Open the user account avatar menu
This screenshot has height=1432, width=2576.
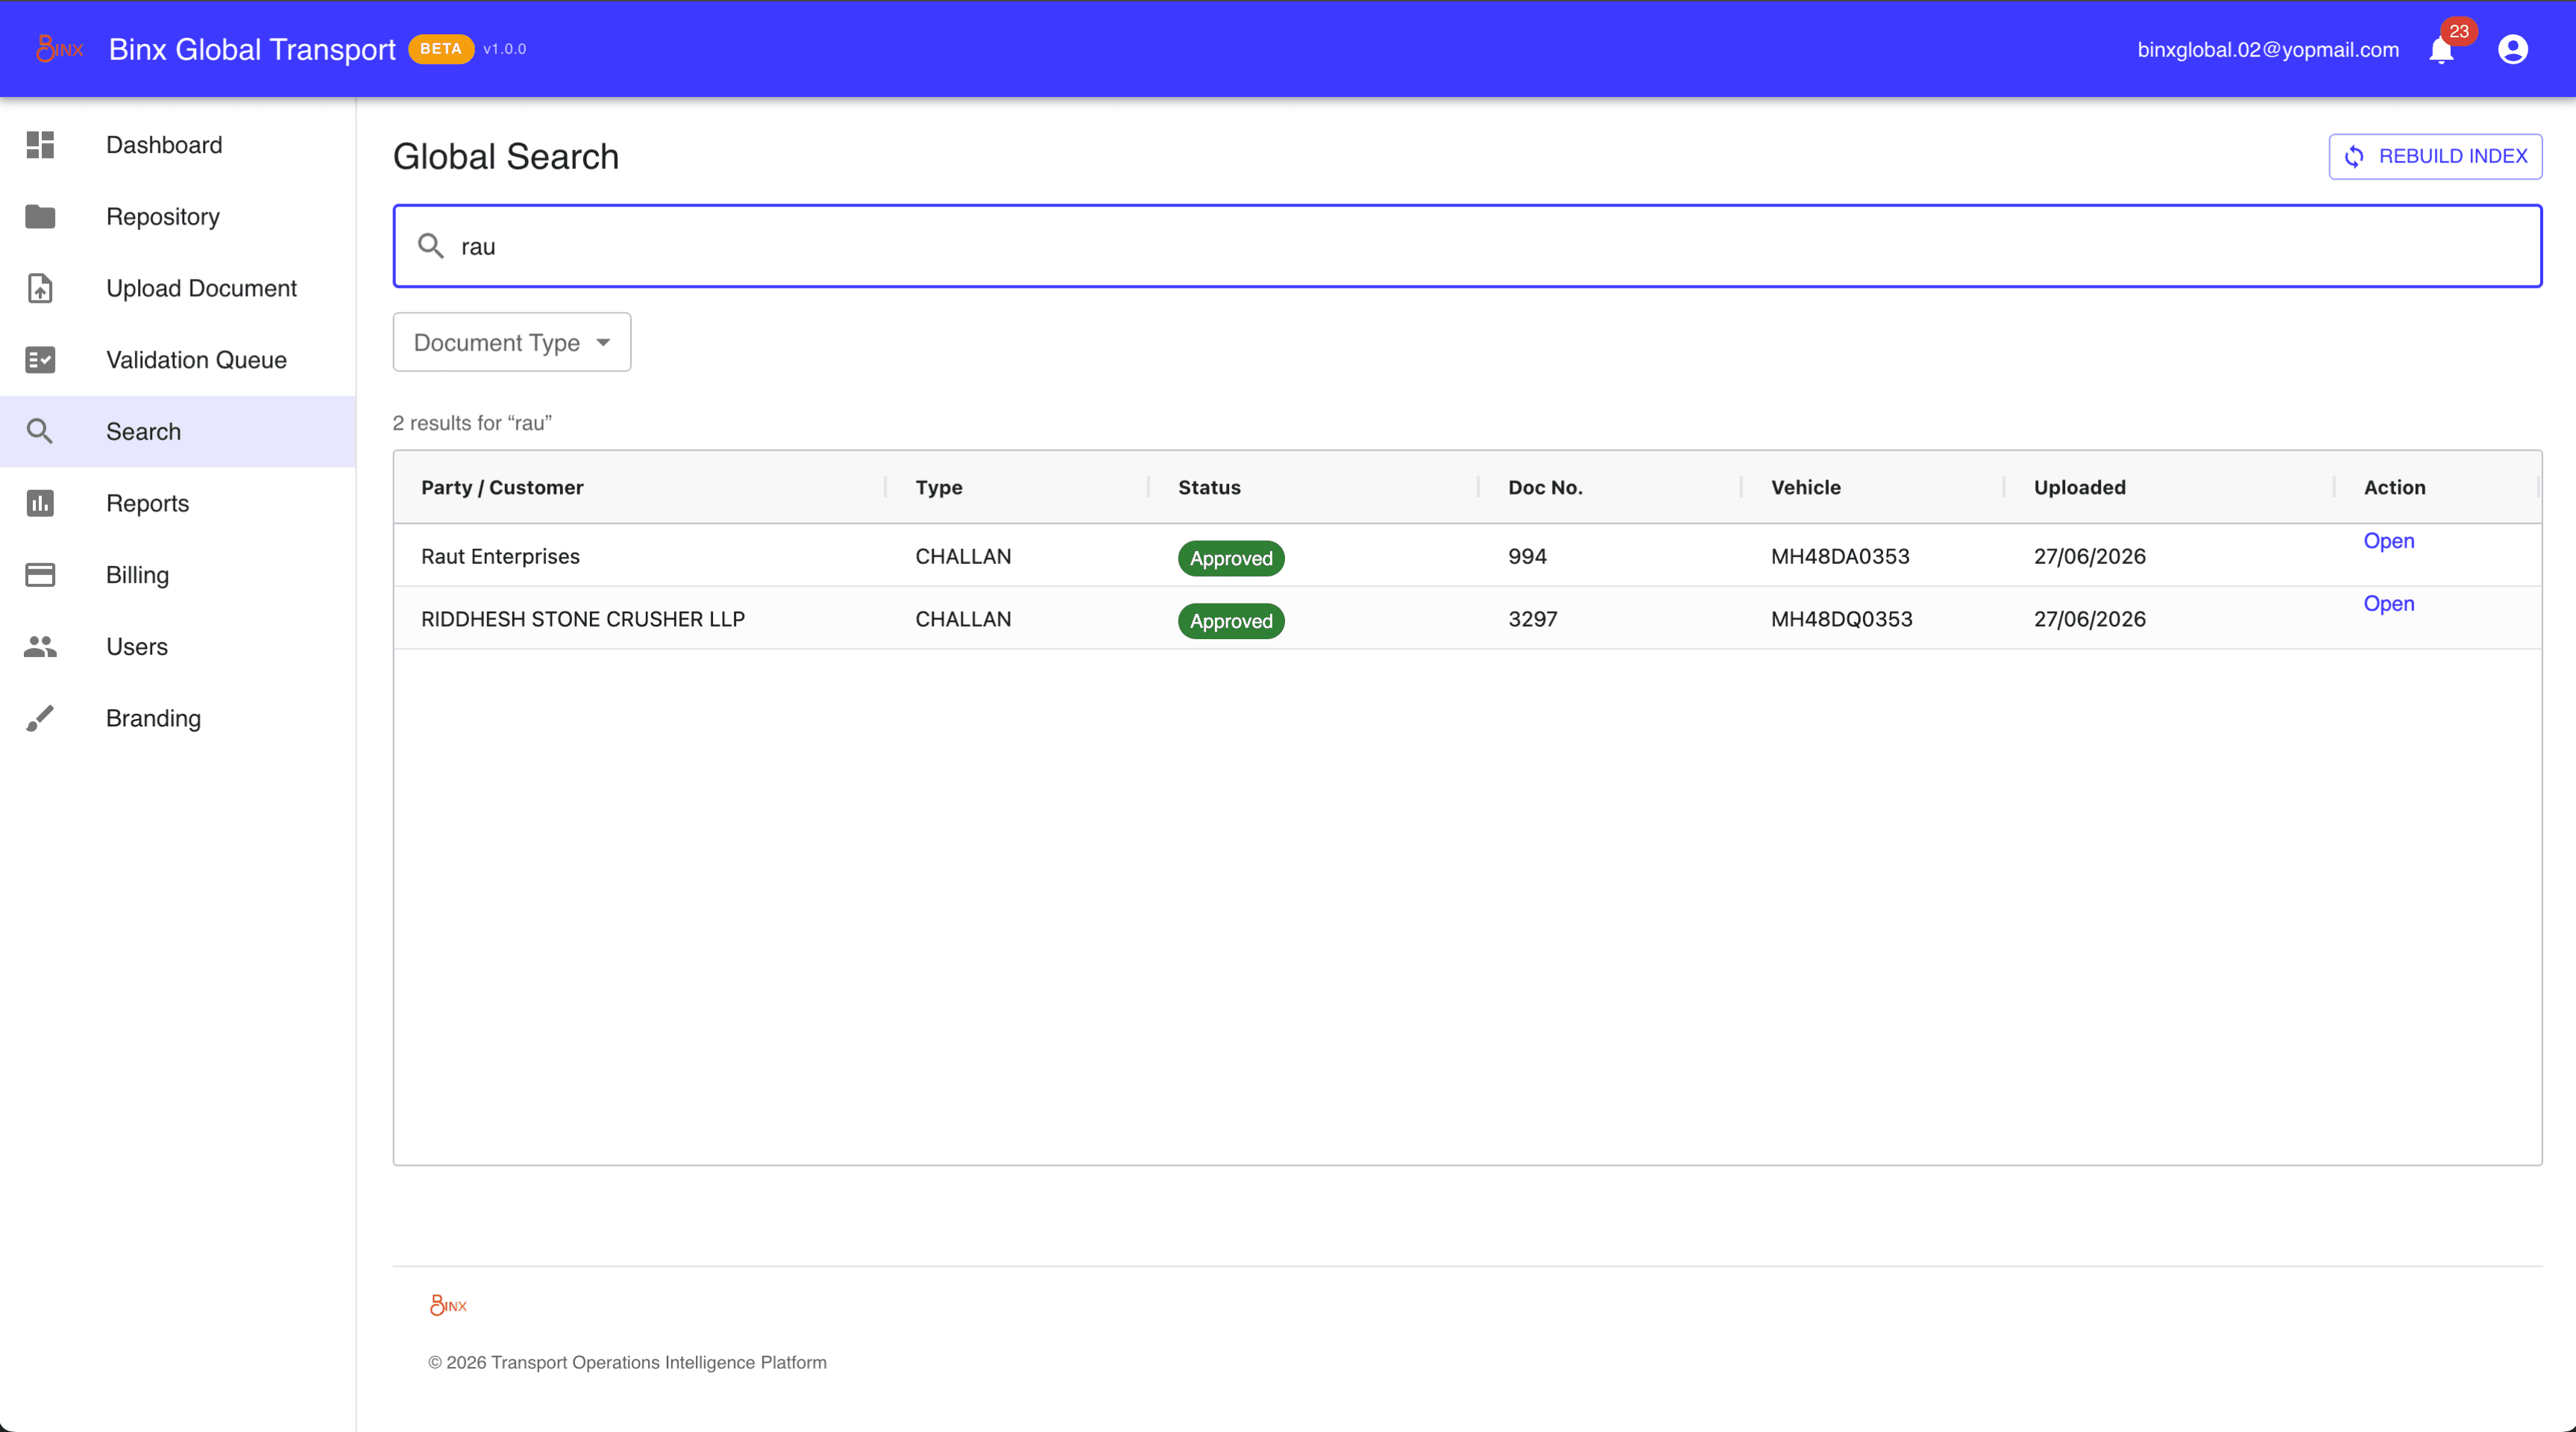[x=2513, y=49]
